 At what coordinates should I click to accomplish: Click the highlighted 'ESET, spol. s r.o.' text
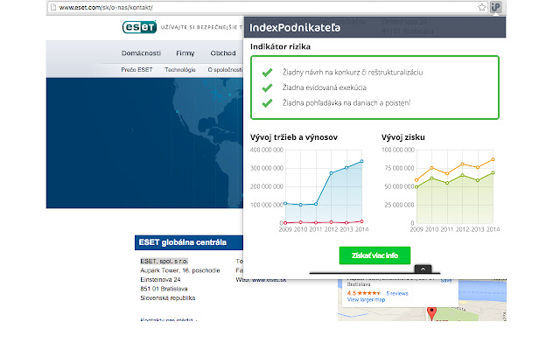[164, 261]
